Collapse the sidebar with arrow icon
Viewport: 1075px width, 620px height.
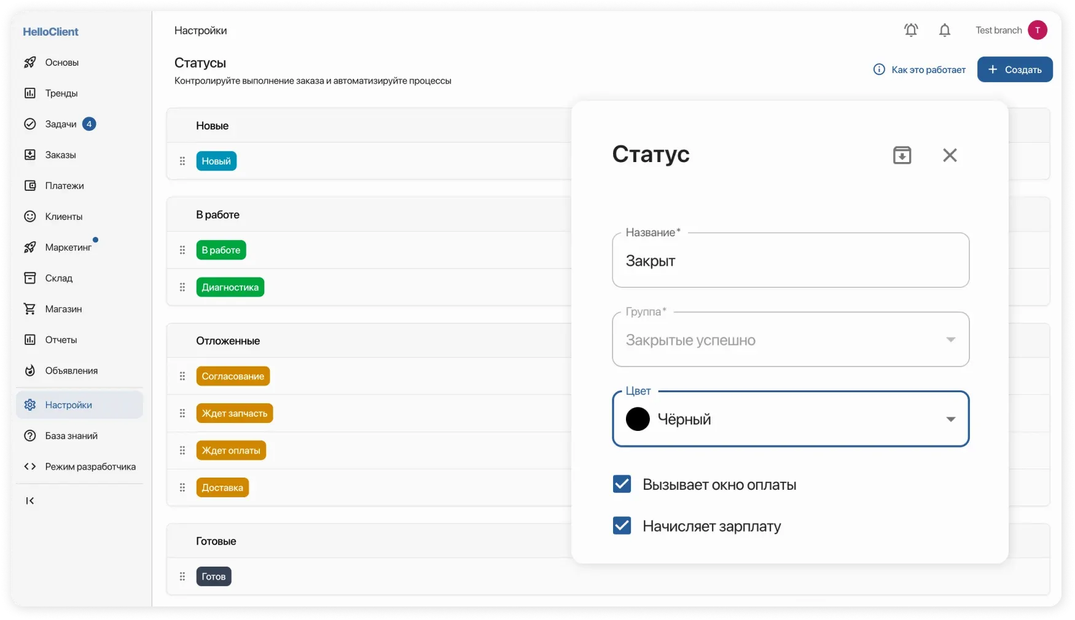[29, 501]
